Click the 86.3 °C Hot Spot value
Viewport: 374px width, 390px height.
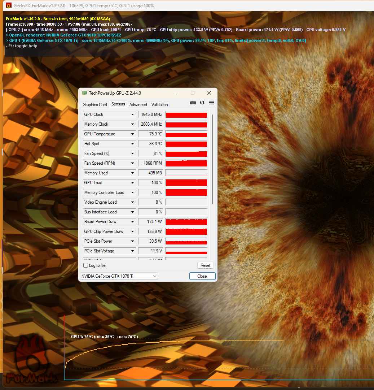pyautogui.click(x=150, y=144)
